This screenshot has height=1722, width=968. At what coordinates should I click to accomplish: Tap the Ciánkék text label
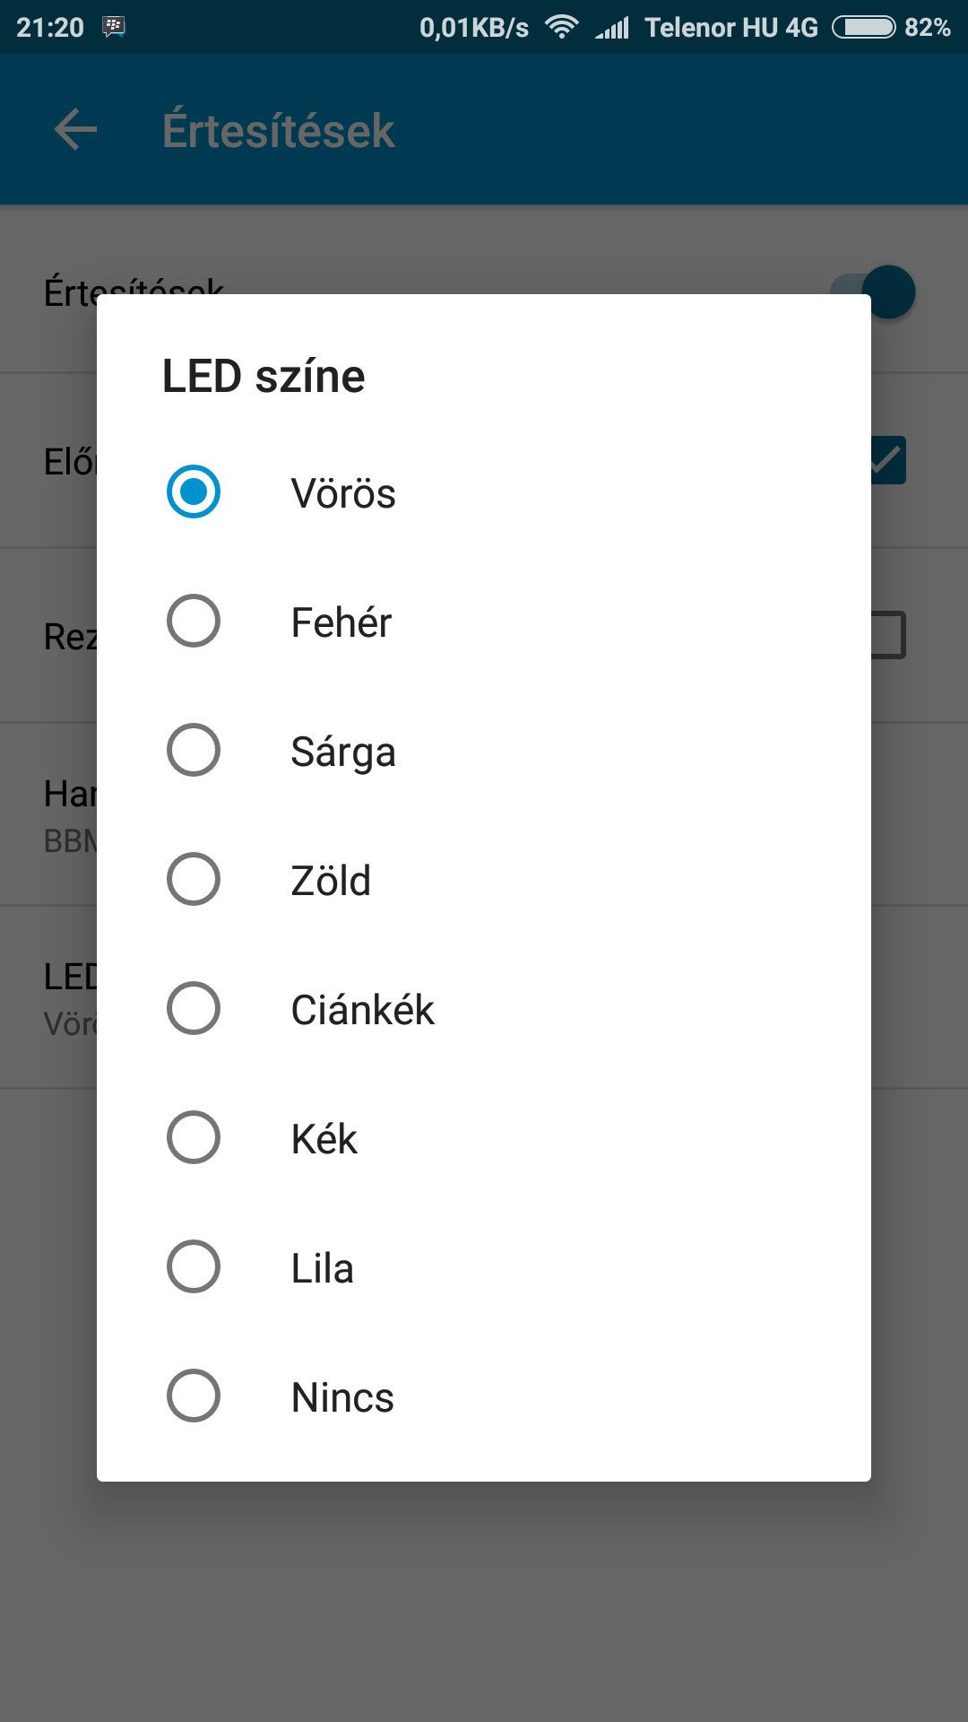pos(363,1010)
